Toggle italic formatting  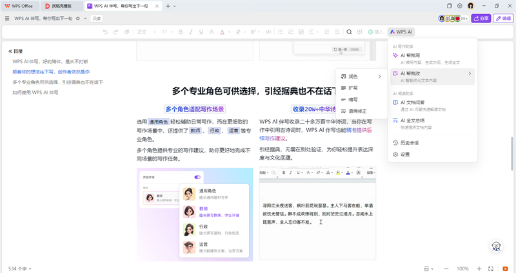(191, 32)
